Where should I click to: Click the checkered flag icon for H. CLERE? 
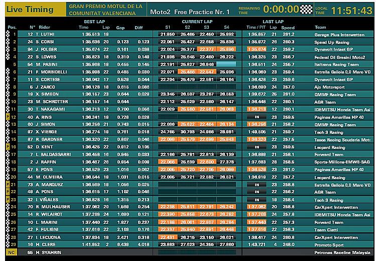pos(8,244)
